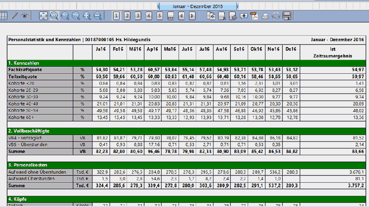Open the table grid view icon

pyautogui.click(x=4, y=16)
